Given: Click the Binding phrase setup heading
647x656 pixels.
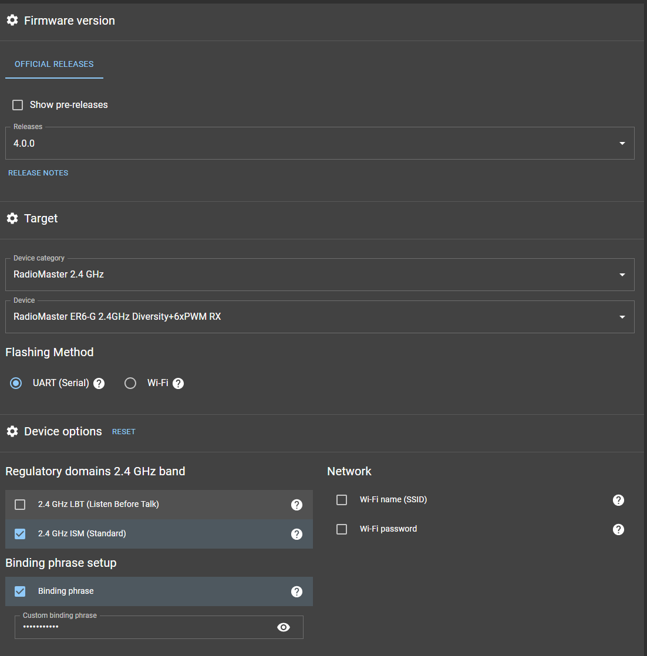Looking at the screenshot, I should click(60, 563).
